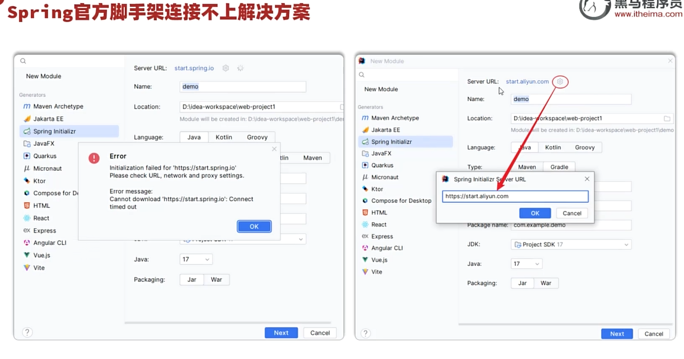Close the Error dialog with X
Screen dimensions: 684x359
tap(274, 149)
